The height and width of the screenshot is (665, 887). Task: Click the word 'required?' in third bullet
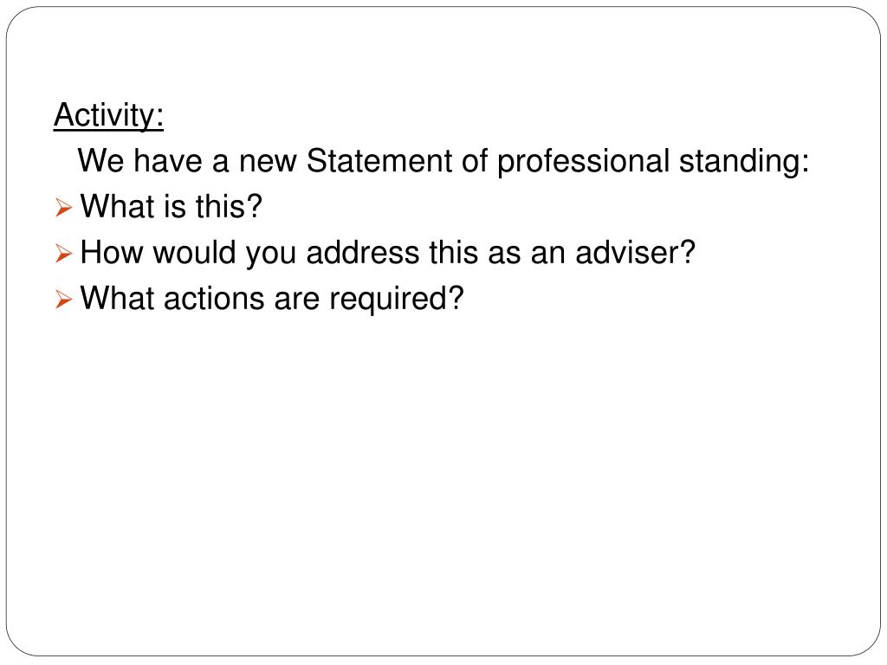[397, 299]
